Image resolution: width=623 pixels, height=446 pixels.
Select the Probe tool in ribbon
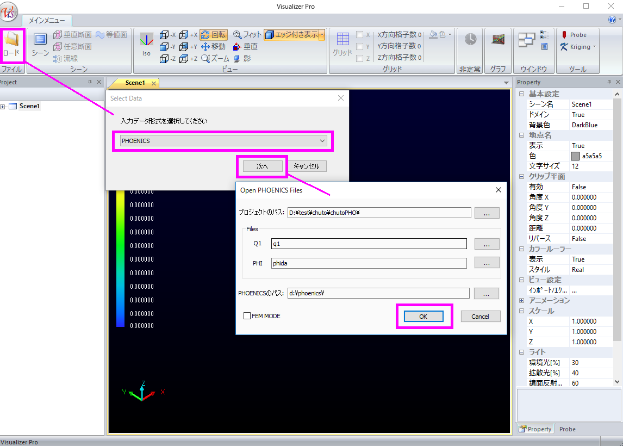point(574,35)
